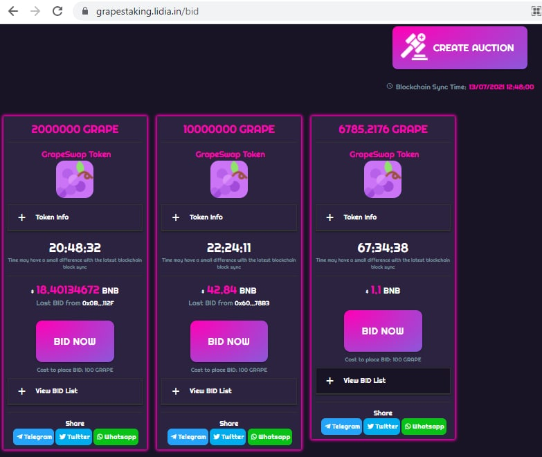Share 2000000 GRAPE auction on Whatsapp
The image size is (542, 457).
coord(116,437)
